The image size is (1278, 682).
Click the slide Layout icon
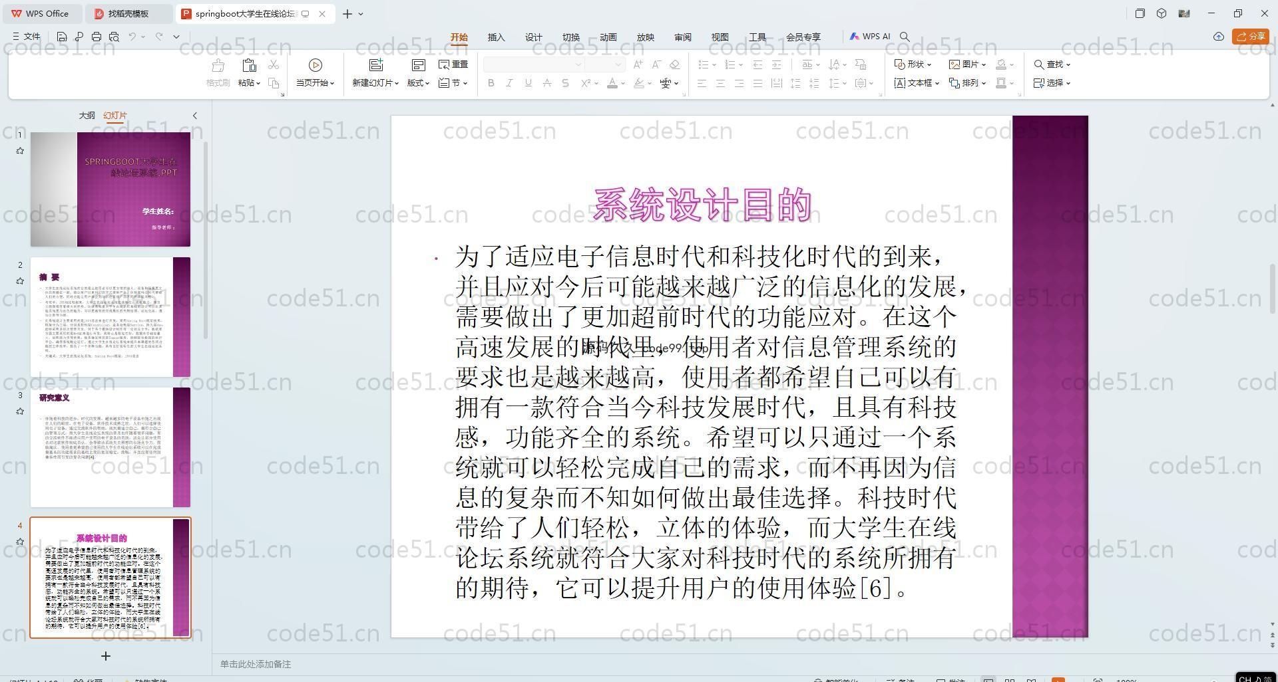[419, 65]
